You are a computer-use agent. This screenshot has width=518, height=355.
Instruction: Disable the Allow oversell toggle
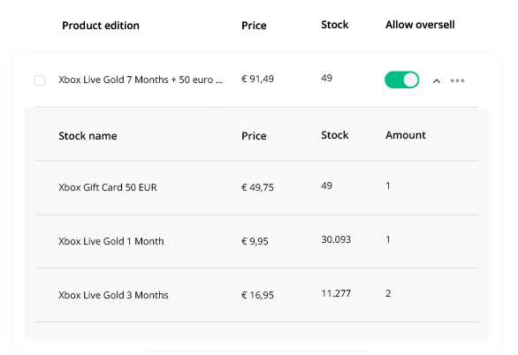tap(401, 79)
